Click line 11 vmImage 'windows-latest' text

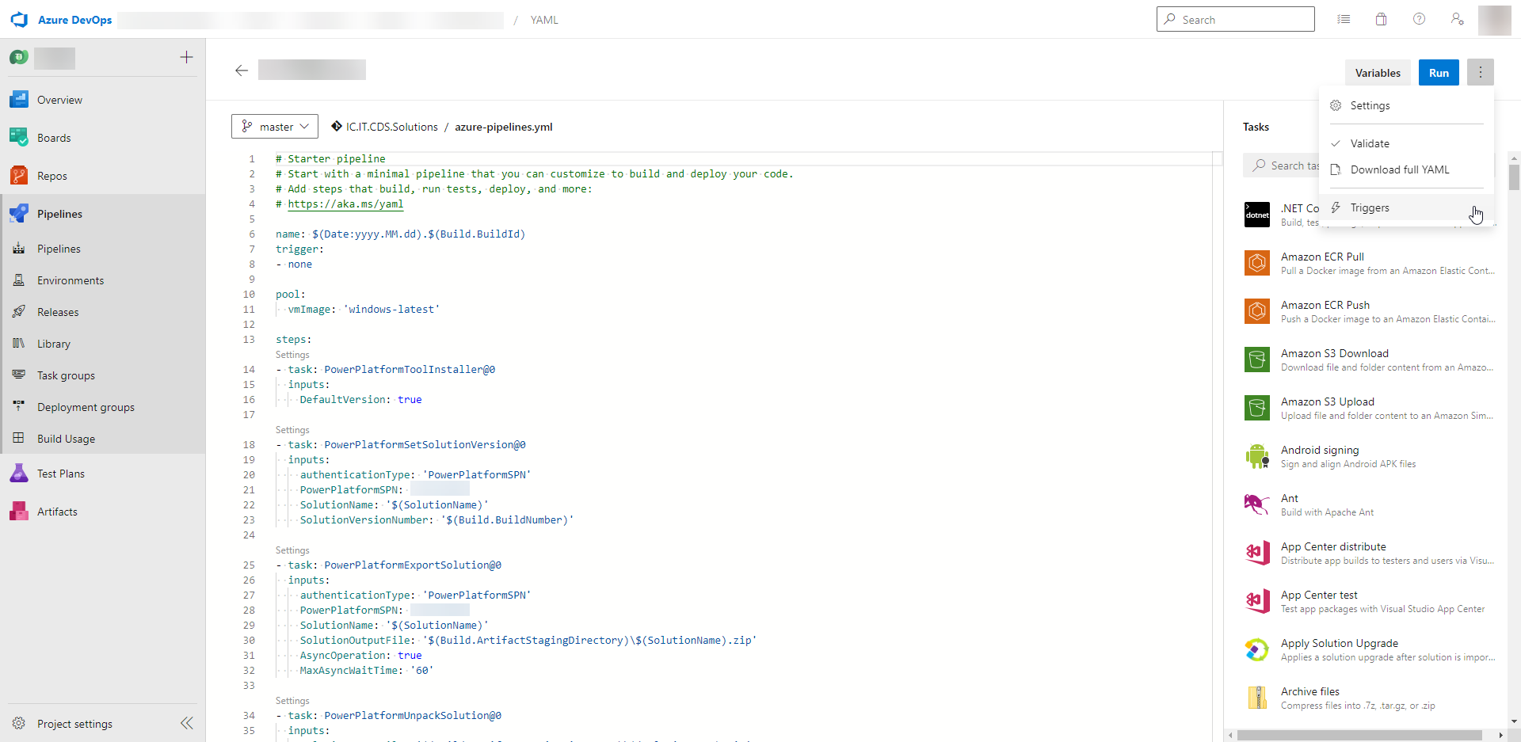364,309
